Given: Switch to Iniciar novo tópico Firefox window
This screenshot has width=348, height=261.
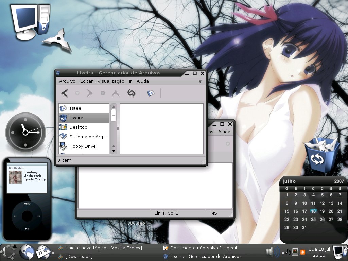Looking at the screenshot, I should point(100,248).
